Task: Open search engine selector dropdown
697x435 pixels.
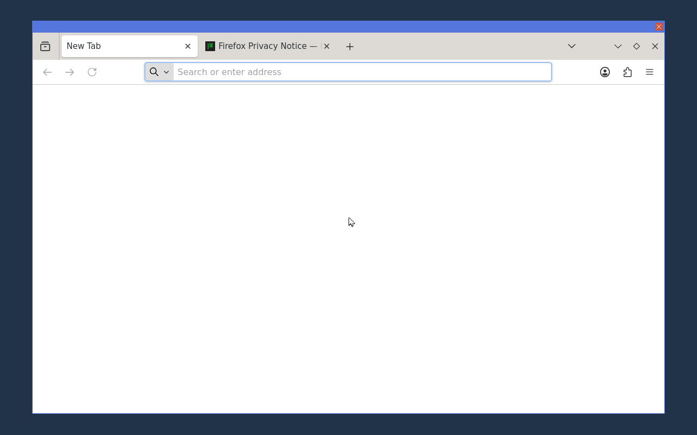Action: point(160,72)
